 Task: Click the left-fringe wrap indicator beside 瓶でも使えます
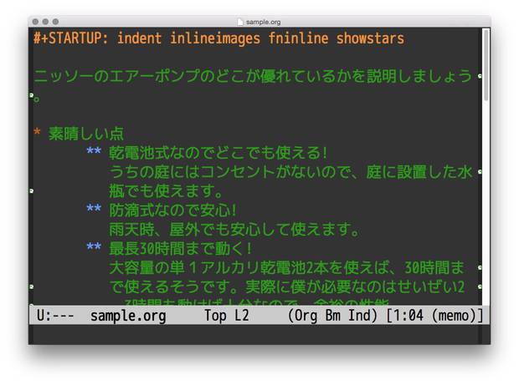tap(32, 191)
